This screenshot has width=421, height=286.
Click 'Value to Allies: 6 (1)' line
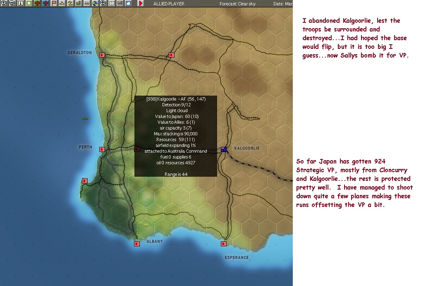176,122
